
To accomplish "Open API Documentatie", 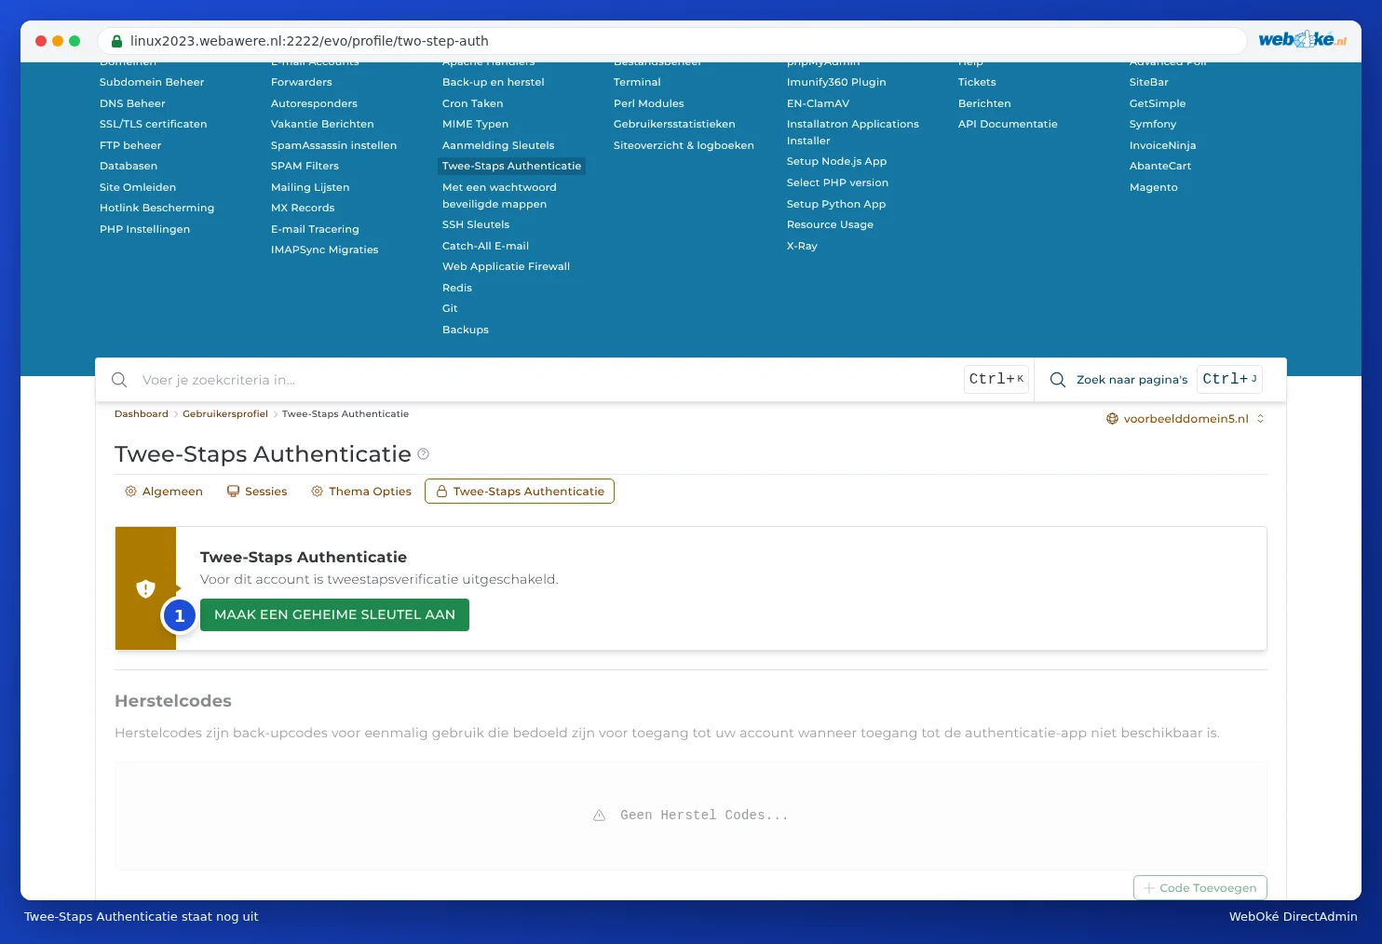I will click(1008, 124).
